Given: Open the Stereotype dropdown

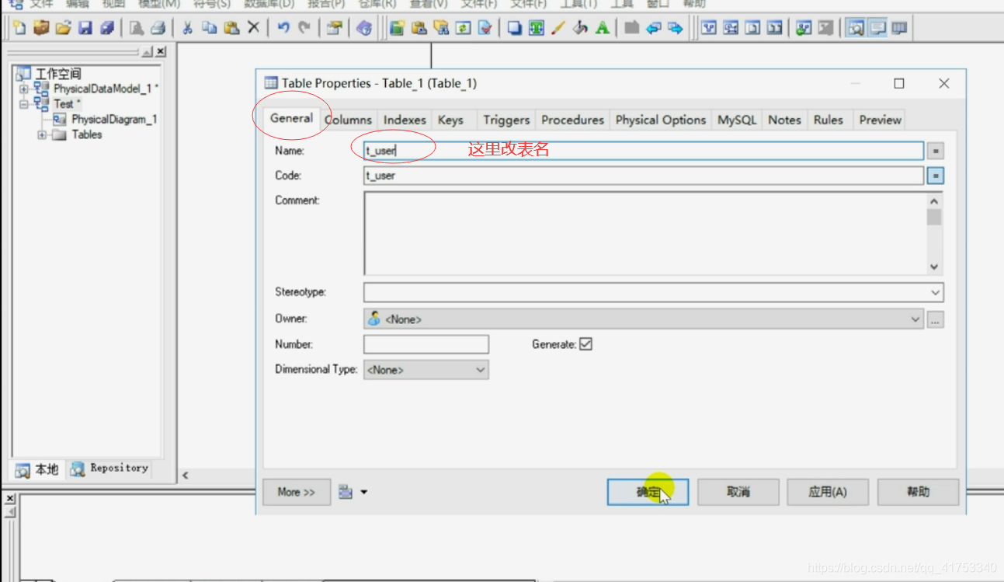Looking at the screenshot, I should coord(935,293).
